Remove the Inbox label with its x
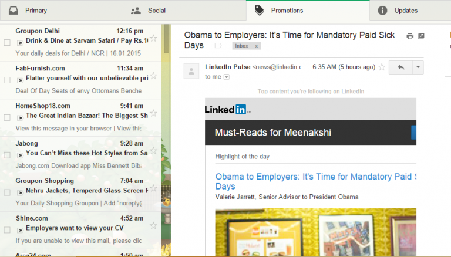This screenshot has width=451, height=257. point(257,46)
